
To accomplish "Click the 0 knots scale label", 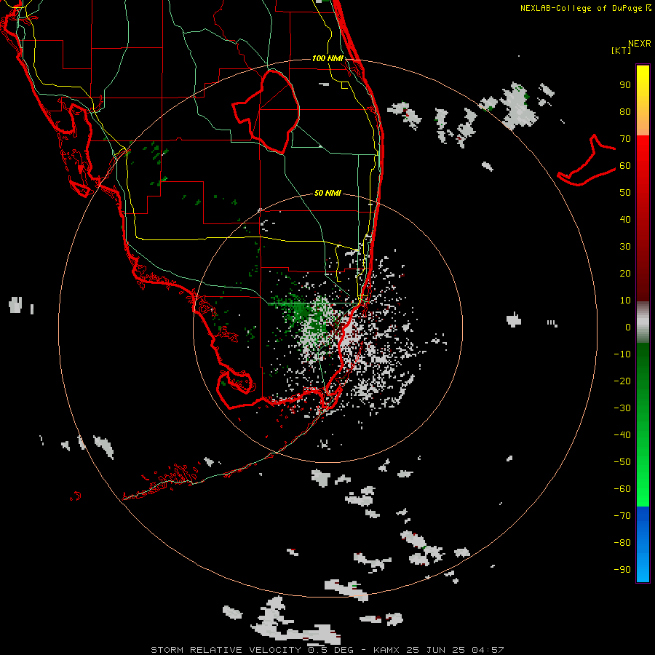I will click(628, 327).
